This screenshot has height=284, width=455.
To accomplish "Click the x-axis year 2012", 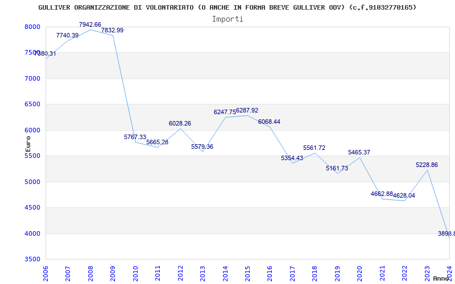I will point(180,274).
